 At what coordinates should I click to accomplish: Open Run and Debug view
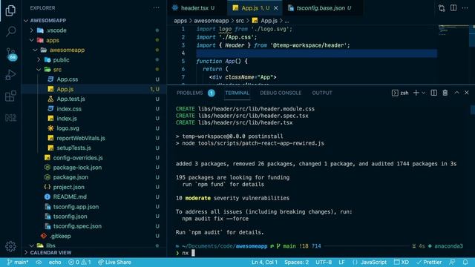coord(10,75)
